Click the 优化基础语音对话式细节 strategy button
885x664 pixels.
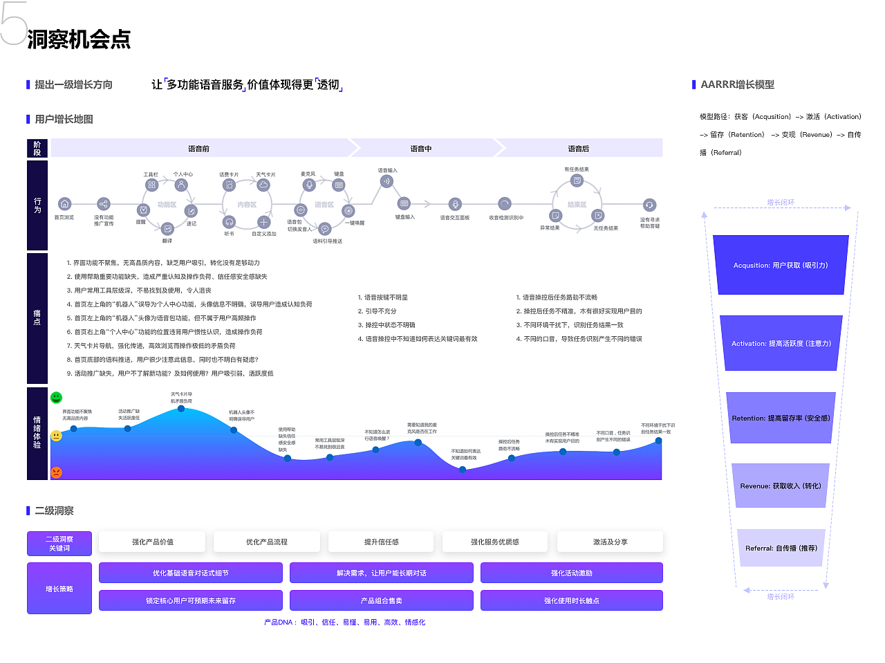(191, 573)
